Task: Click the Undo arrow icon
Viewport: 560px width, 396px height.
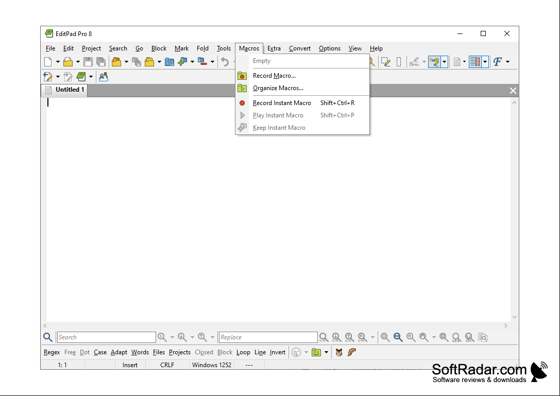Action: (225, 62)
